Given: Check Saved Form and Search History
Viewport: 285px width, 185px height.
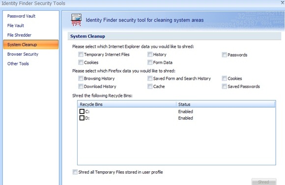Looking at the screenshot, I should pos(150,79).
